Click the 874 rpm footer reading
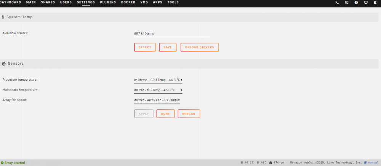381x166 pixels. (279, 163)
